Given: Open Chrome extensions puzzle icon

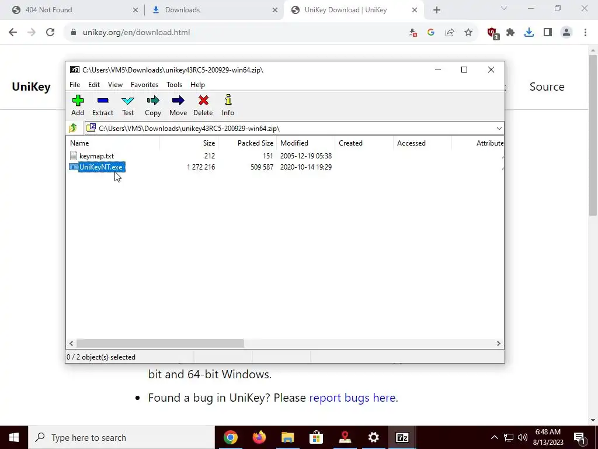Looking at the screenshot, I should pyautogui.click(x=510, y=33).
